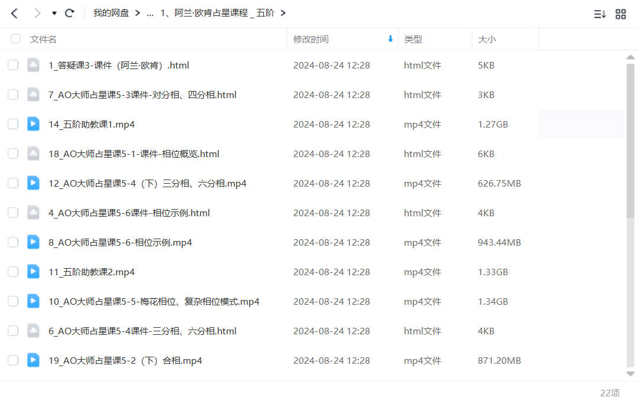The width and height of the screenshot is (638, 401).
Task: Check the box for 4_AO大师占星课5-6课件
Action: tap(13, 213)
